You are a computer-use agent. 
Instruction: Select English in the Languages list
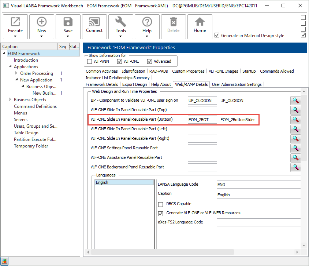(x=124, y=182)
